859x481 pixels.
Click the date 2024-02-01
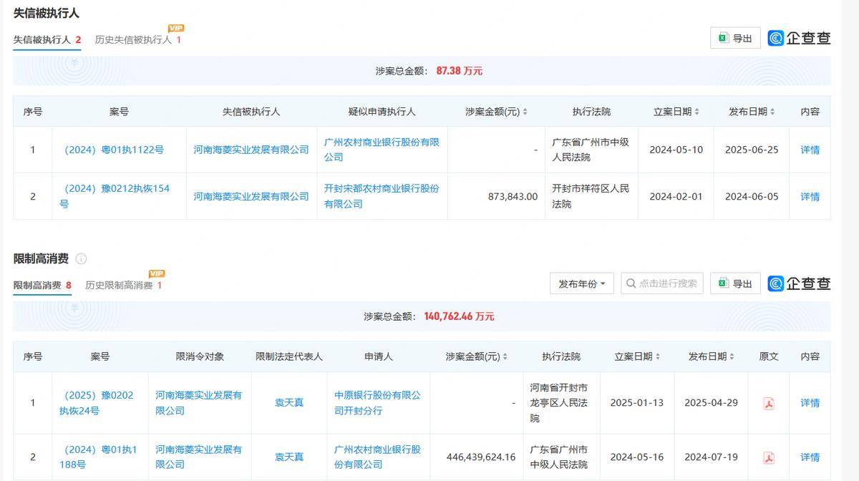(x=676, y=196)
